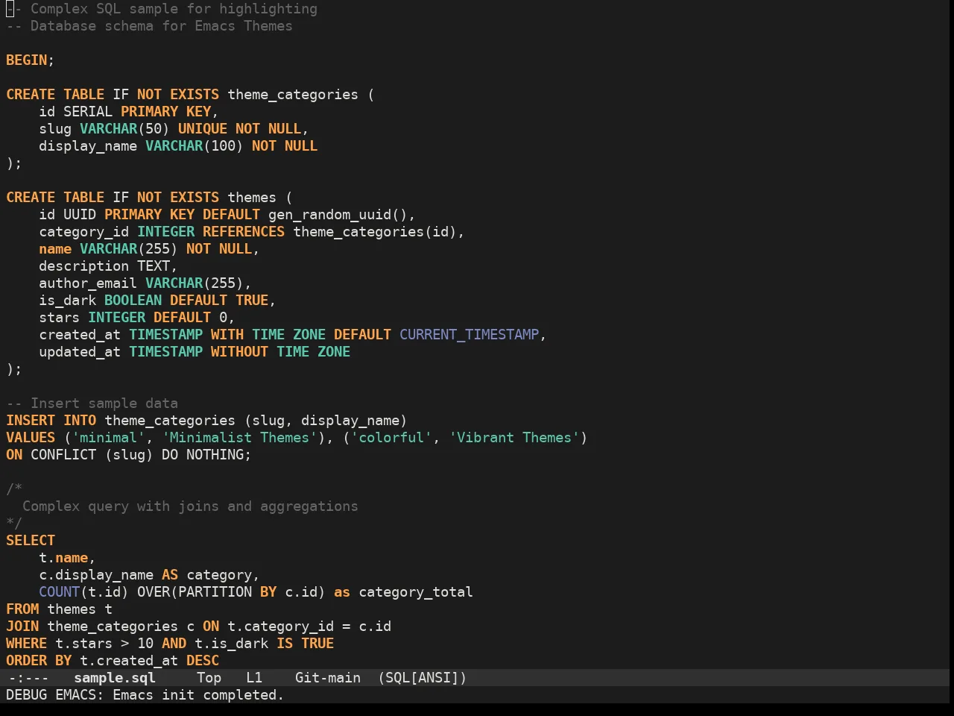Click the string 'Vibrant Themes'
This screenshot has width=954, height=716.
coord(514,438)
